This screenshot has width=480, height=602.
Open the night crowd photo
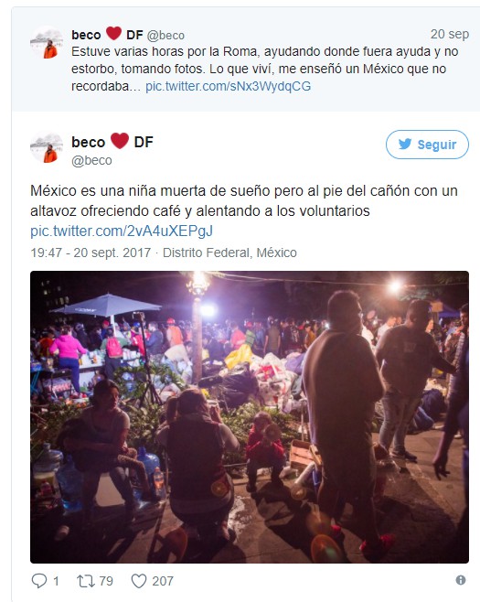250,417
